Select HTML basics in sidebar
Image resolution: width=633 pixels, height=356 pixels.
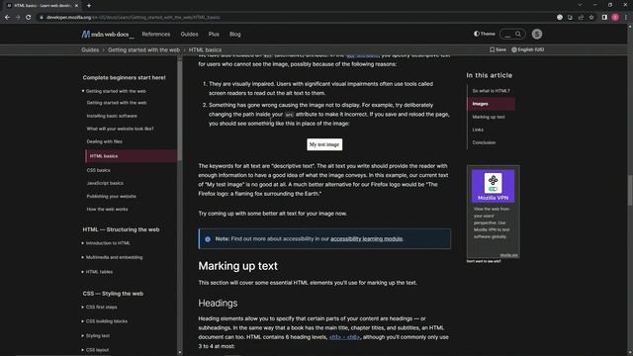click(x=131, y=156)
